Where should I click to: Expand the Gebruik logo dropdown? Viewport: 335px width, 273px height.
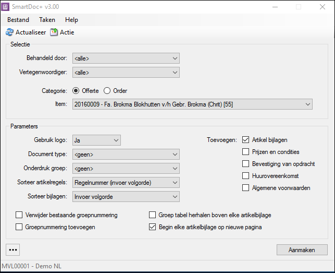tap(96, 140)
